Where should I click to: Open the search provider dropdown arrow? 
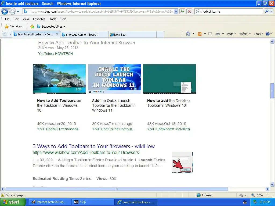(271, 12)
